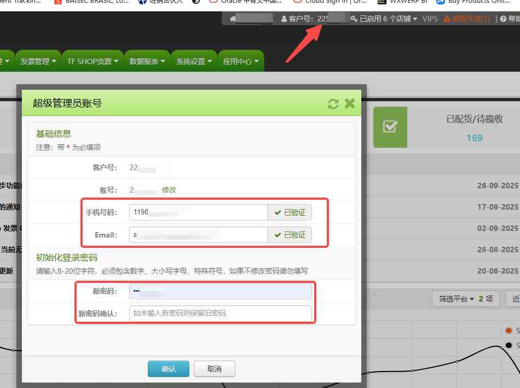Click the green checkmark icon on 已配货/待揽收 card

pos(390,126)
